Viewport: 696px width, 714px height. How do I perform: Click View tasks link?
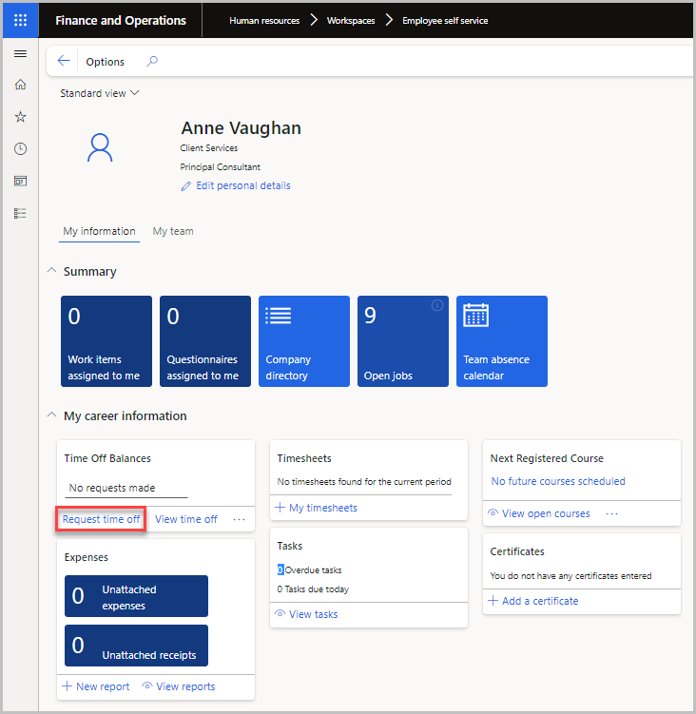[x=314, y=614]
